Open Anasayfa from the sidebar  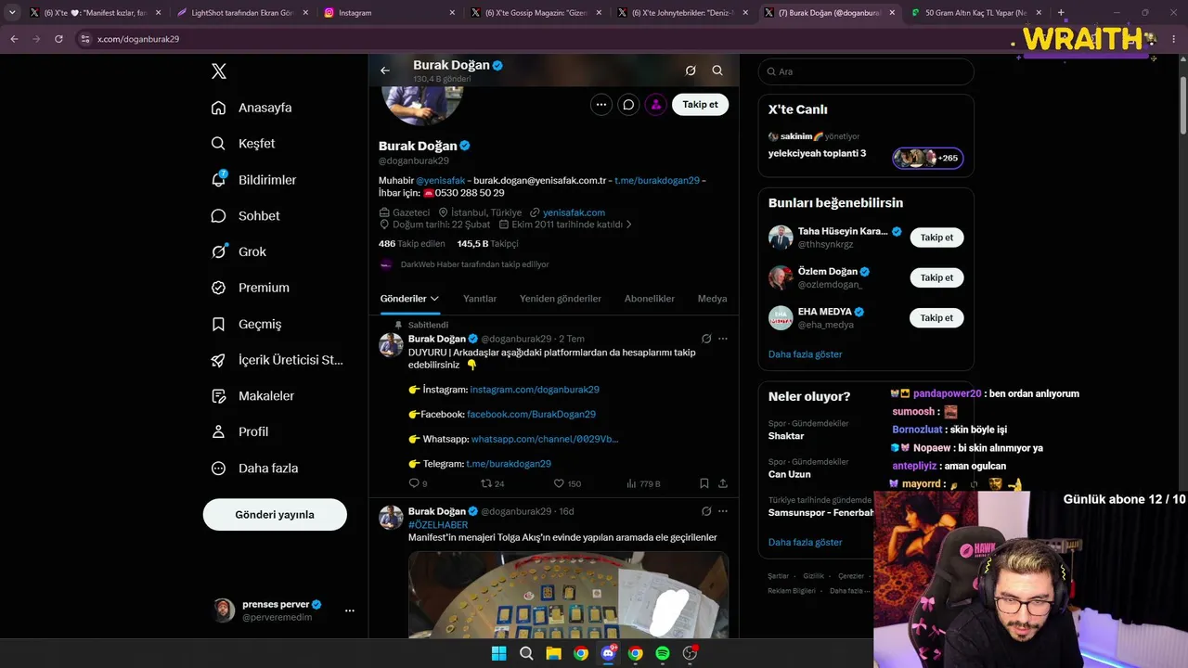(x=252, y=108)
